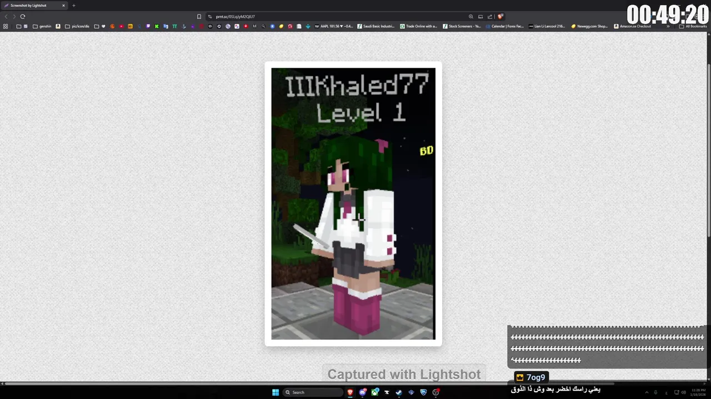The height and width of the screenshot is (399, 711).
Task: Go forward to the next page
Action: click(14, 17)
